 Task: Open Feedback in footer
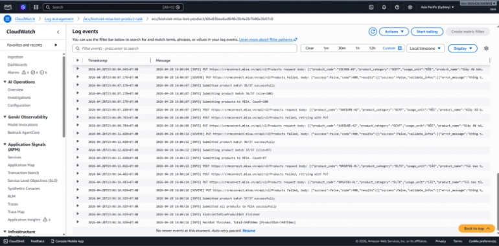[38, 241]
